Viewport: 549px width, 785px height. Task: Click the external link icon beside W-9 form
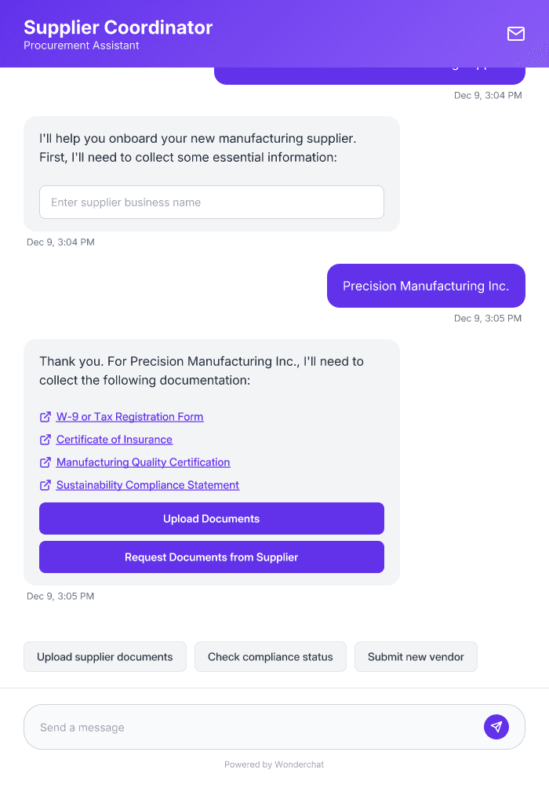[x=45, y=417]
